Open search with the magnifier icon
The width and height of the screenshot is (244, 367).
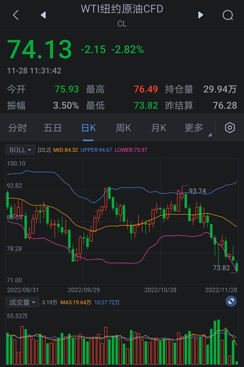[228, 15]
